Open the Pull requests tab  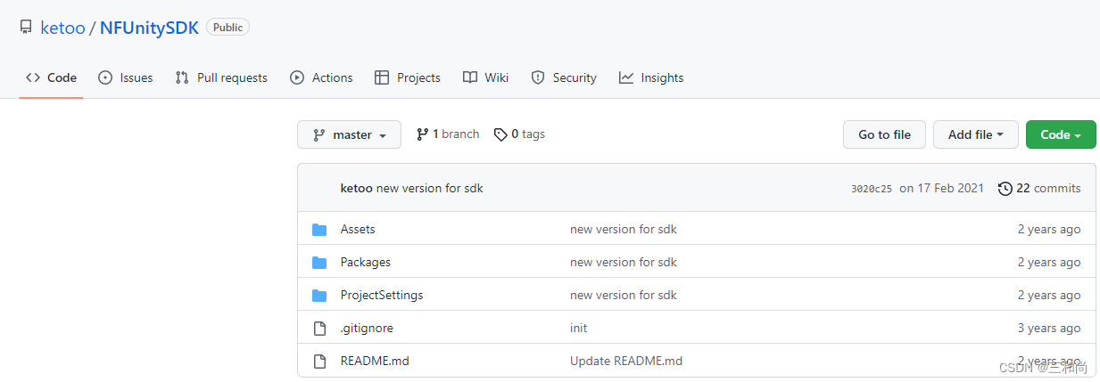point(221,77)
